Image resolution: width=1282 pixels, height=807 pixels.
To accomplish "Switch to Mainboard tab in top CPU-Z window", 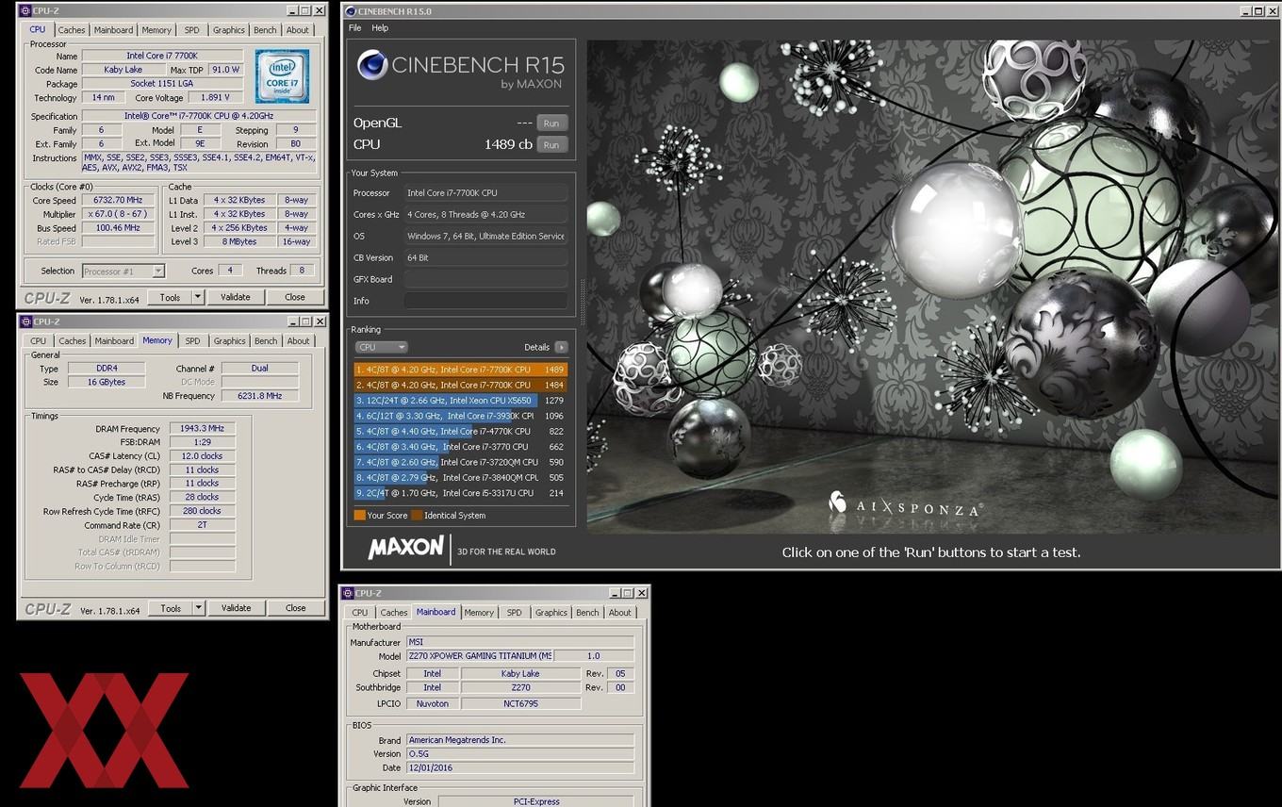I will tap(114, 30).
